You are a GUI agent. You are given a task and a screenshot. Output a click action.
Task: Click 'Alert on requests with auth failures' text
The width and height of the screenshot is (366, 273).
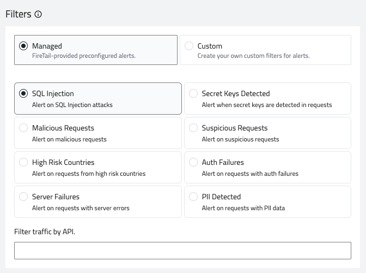coord(250,174)
